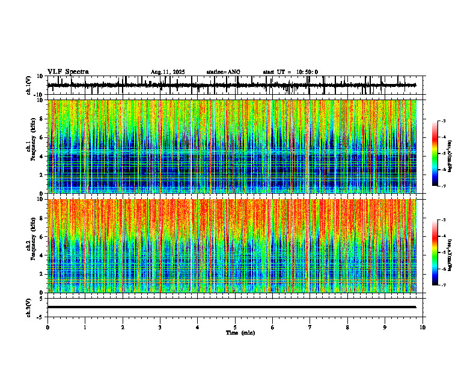Click the "2" kHz tick on ch.2 spectrogram
Viewport: 476px width, 367px height.
[41, 274]
